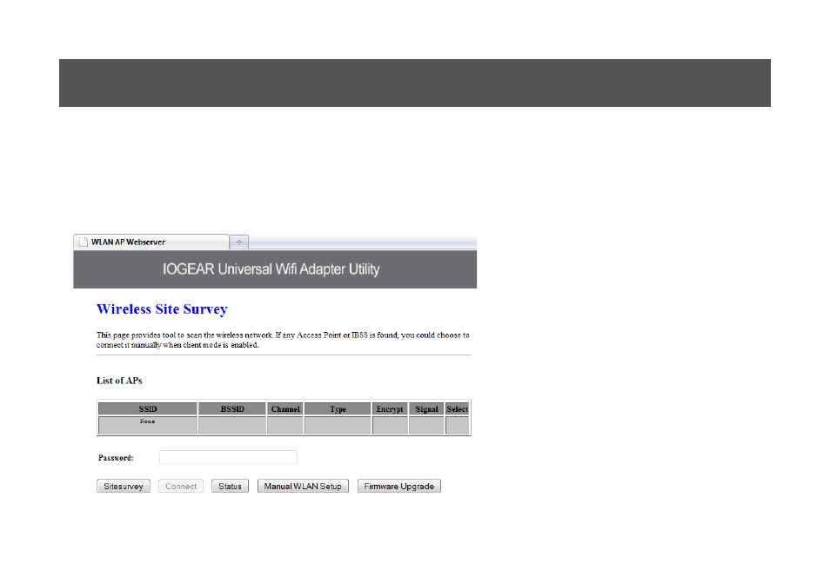Click the IOGEAR Universal Wifi Adapter Utility banner
Screen dimensions: 830x577
pyautogui.click(x=275, y=269)
